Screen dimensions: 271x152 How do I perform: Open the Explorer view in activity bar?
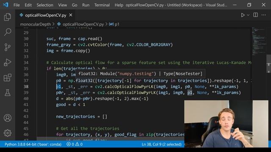click(x=8, y=17)
